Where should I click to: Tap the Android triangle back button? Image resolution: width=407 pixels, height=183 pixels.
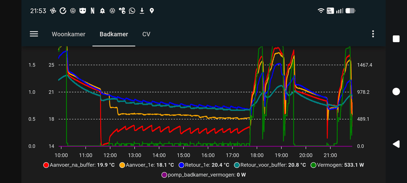(396, 144)
